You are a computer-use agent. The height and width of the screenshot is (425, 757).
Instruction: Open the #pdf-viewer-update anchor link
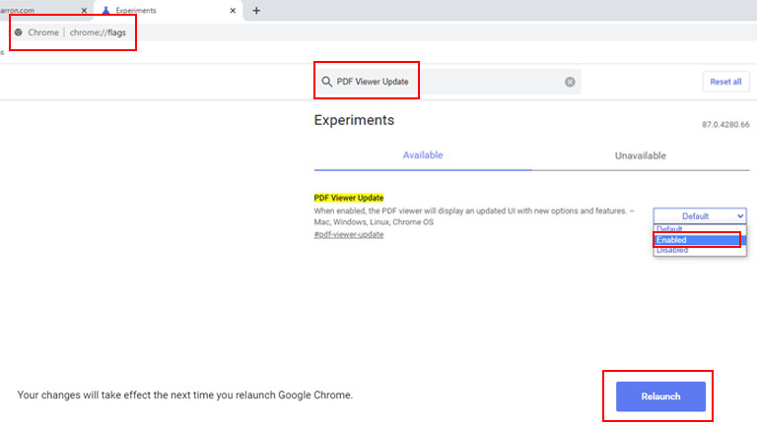(x=349, y=235)
